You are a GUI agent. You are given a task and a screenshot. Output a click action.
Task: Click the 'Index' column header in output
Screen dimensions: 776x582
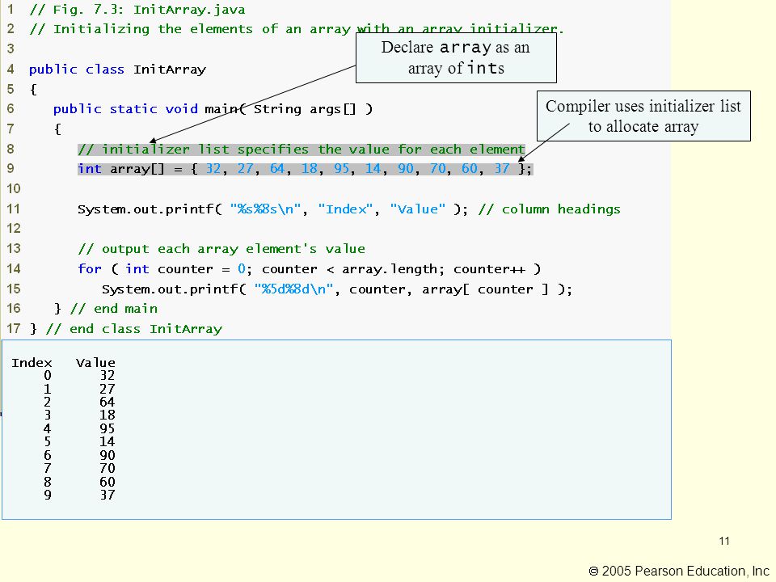click(32, 363)
